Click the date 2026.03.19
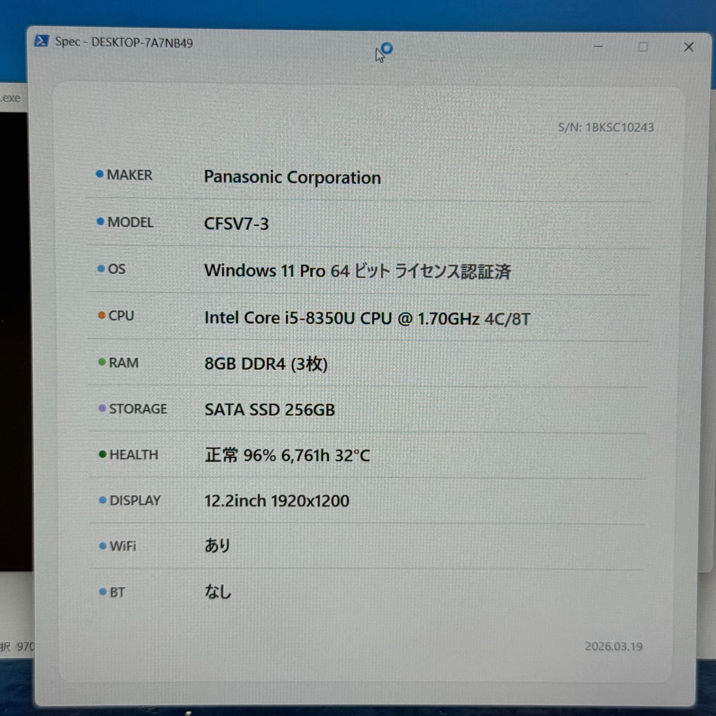This screenshot has height=716, width=716. (614, 646)
